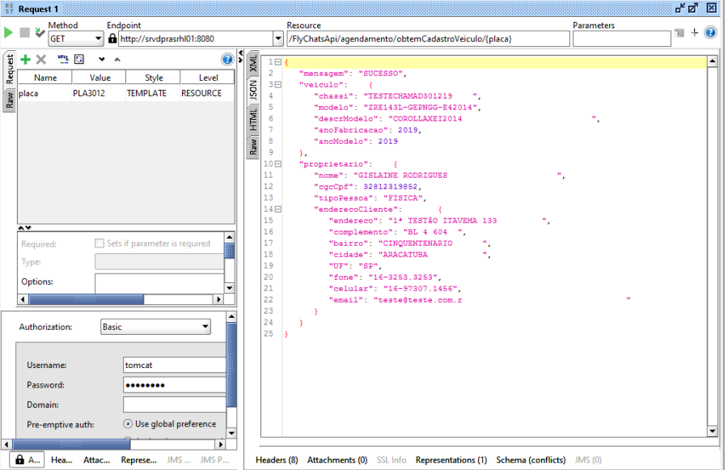Switch to the XML response tab
Screen dimensions: 728x470
[253, 63]
